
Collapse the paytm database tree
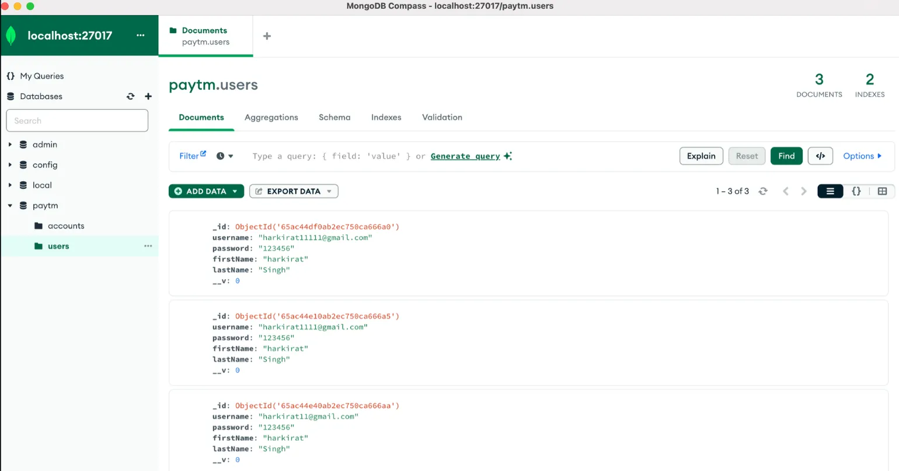(x=10, y=206)
